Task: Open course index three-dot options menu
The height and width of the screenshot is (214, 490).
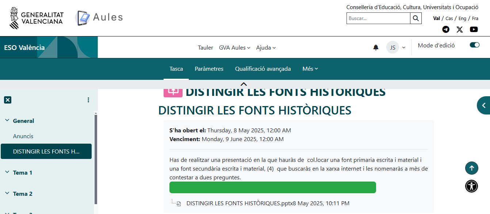Action: (x=88, y=100)
